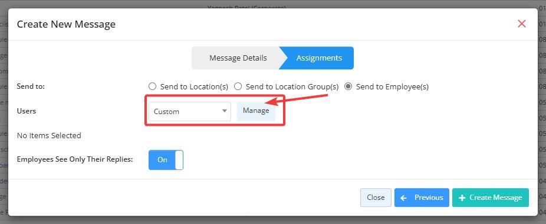
Task: Choose Send to Location(s) radio option
Action: click(x=152, y=86)
